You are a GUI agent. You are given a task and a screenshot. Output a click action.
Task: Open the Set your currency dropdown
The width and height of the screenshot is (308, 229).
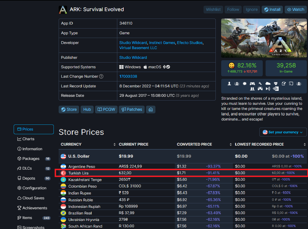pyautogui.click(x=283, y=132)
